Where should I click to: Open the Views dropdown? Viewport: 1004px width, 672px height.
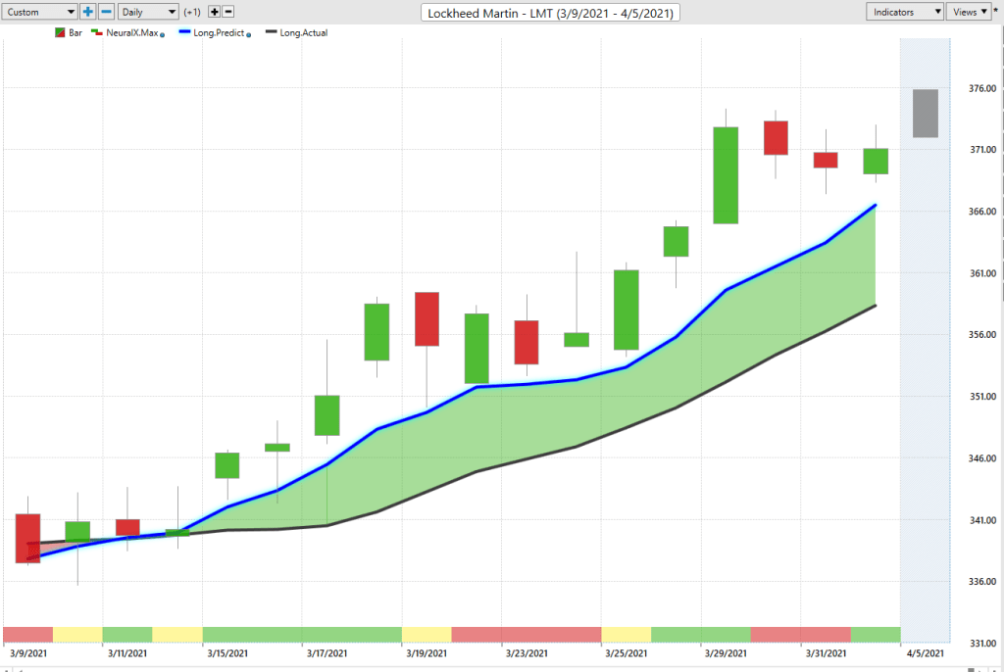point(969,12)
